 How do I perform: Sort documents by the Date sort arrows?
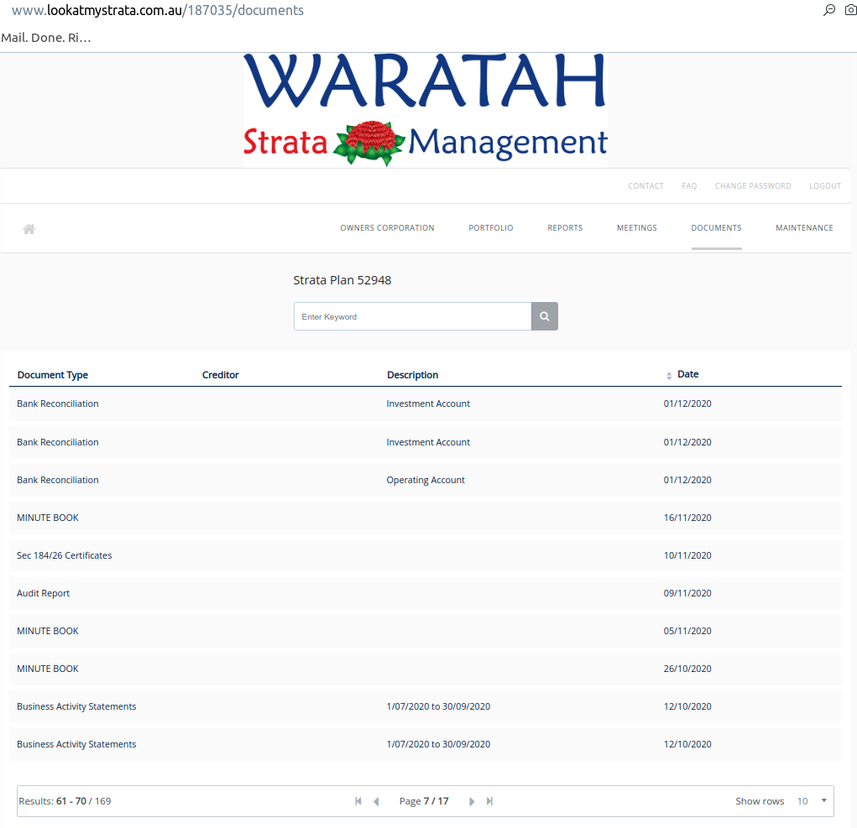669,375
